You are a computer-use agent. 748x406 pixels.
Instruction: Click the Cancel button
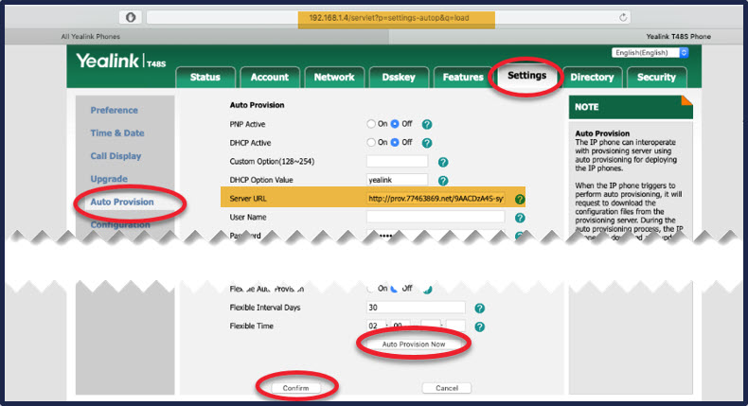447,388
